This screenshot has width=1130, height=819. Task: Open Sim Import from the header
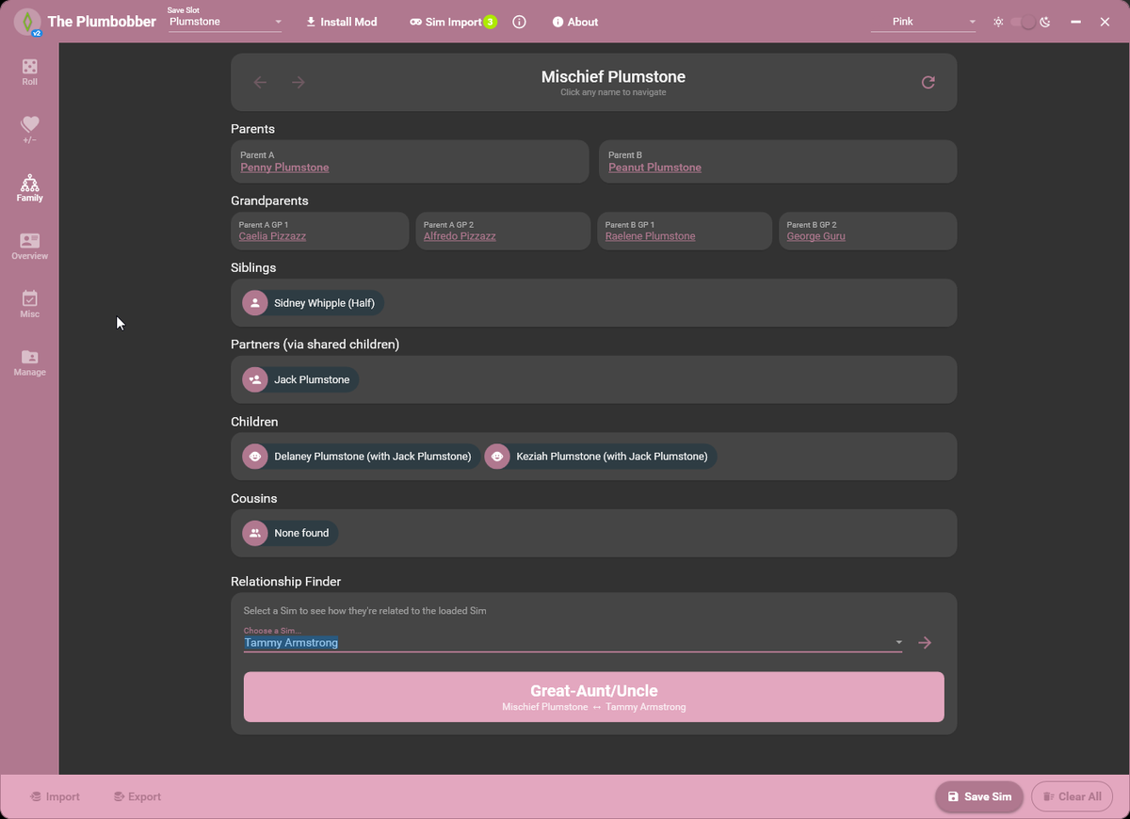(446, 22)
